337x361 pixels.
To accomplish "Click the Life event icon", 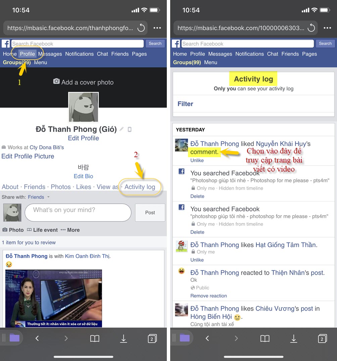I will pos(30,230).
